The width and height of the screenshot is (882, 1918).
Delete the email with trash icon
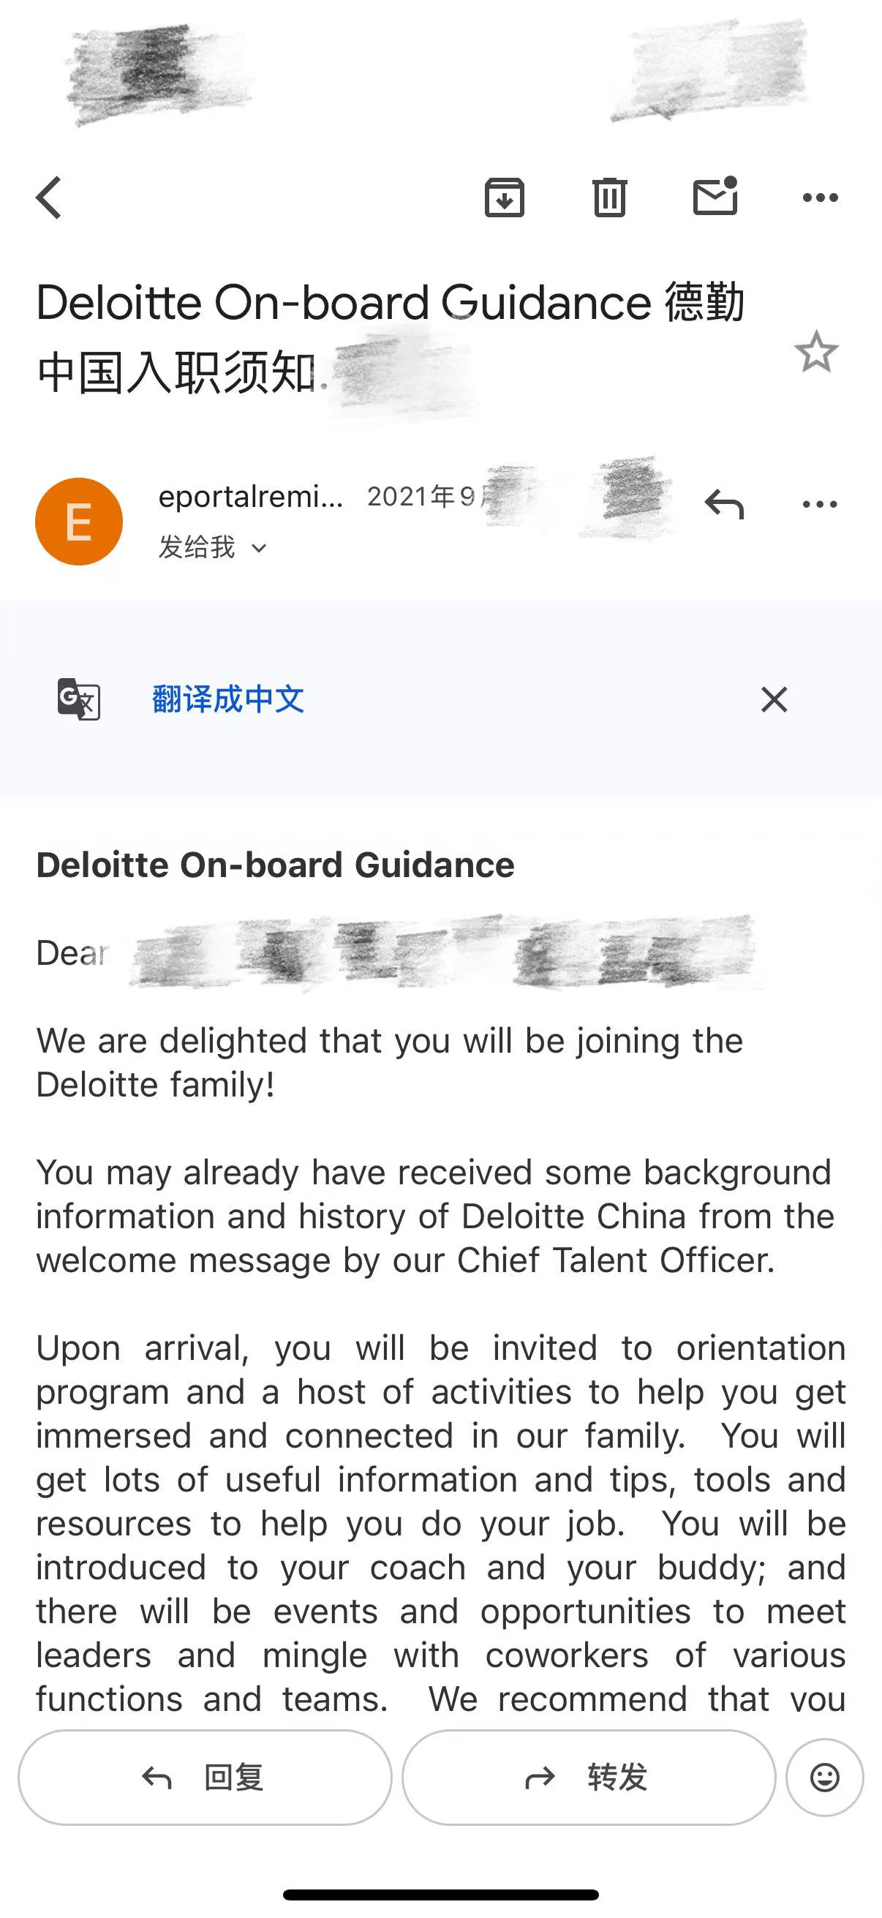point(610,198)
